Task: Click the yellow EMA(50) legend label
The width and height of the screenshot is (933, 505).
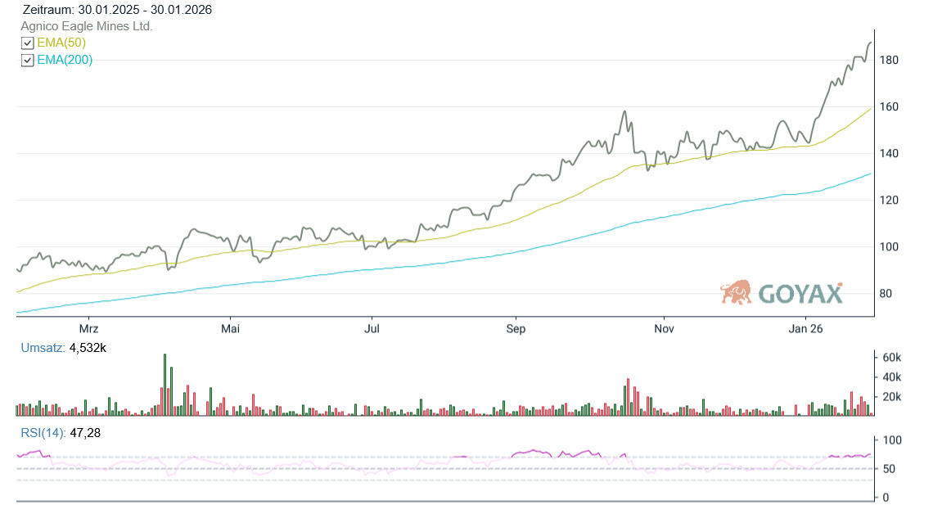Action: pos(61,43)
